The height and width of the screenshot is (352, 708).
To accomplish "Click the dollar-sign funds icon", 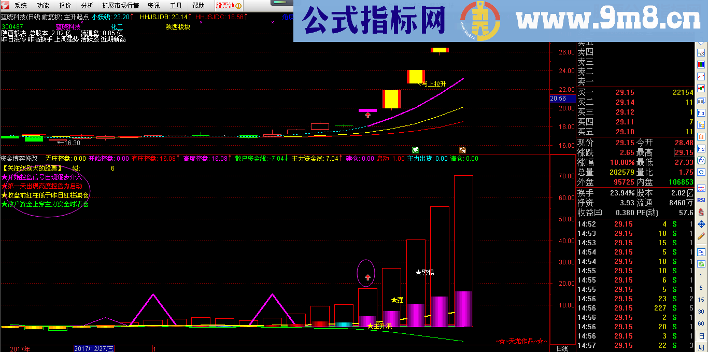I will (703, 213).
